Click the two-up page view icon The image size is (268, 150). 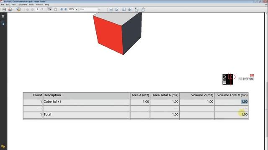tap(124, 10)
